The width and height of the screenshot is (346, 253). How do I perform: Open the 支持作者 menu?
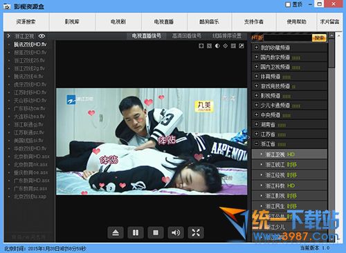(x=254, y=22)
